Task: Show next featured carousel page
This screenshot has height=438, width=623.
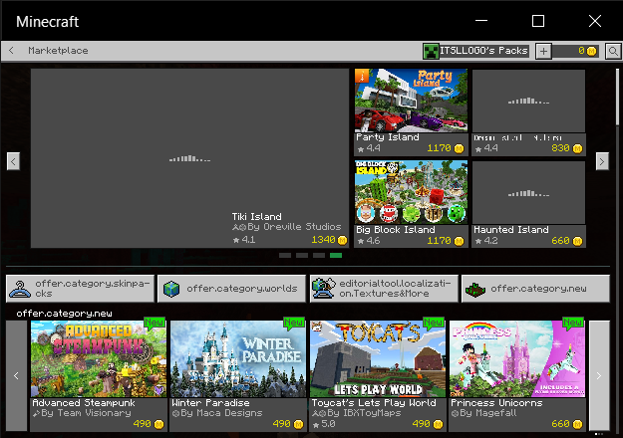Action: [602, 161]
